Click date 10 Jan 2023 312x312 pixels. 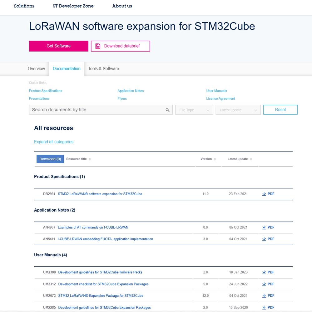click(x=238, y=272)
